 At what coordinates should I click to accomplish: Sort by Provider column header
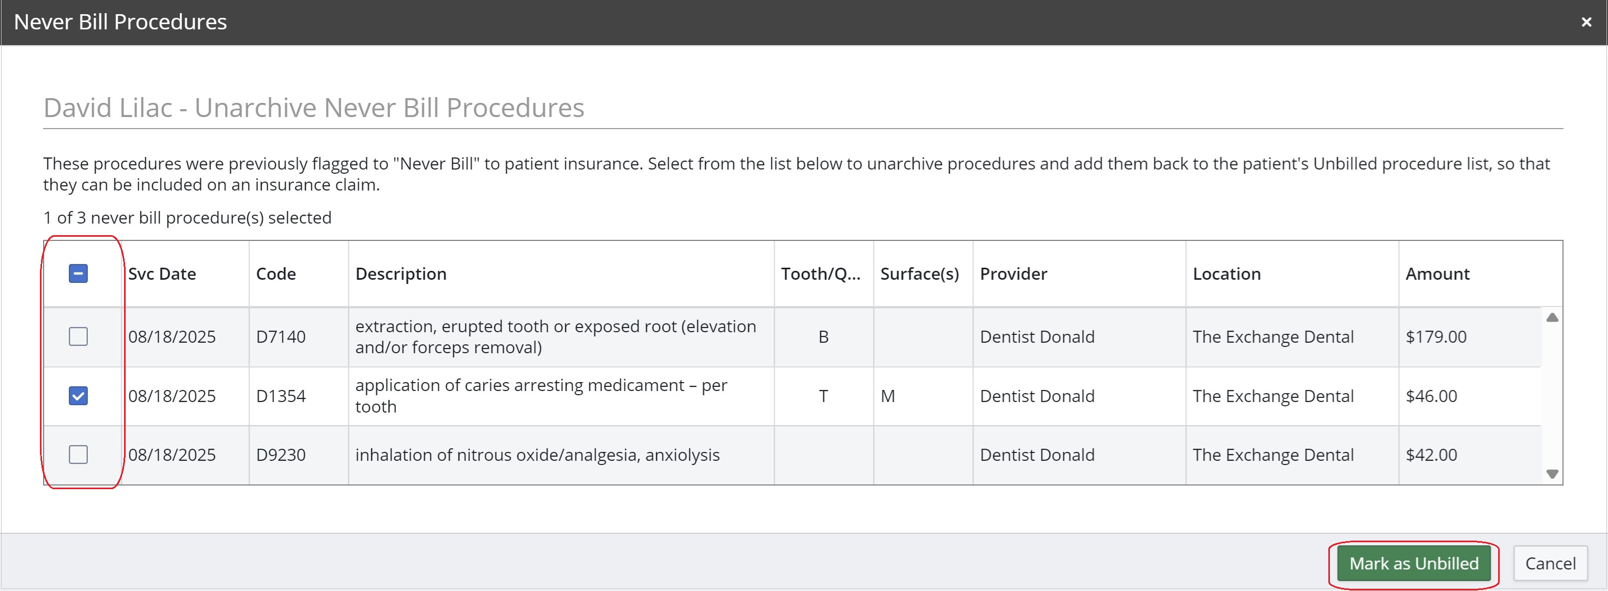click(1013, 275)
